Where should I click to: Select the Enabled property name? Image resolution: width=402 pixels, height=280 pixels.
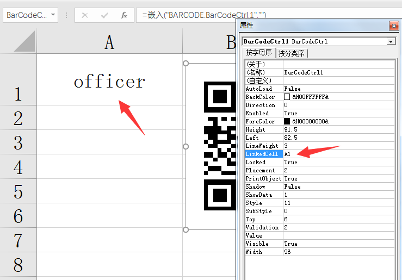pos(257,113)
